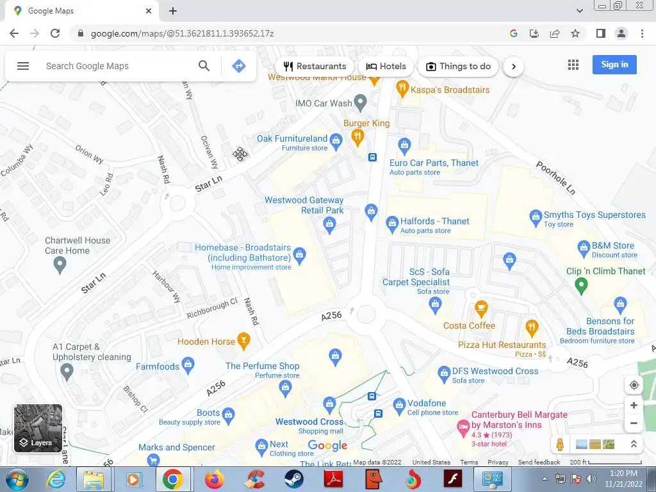Filter by Things to do chip

tap(458, 67)
